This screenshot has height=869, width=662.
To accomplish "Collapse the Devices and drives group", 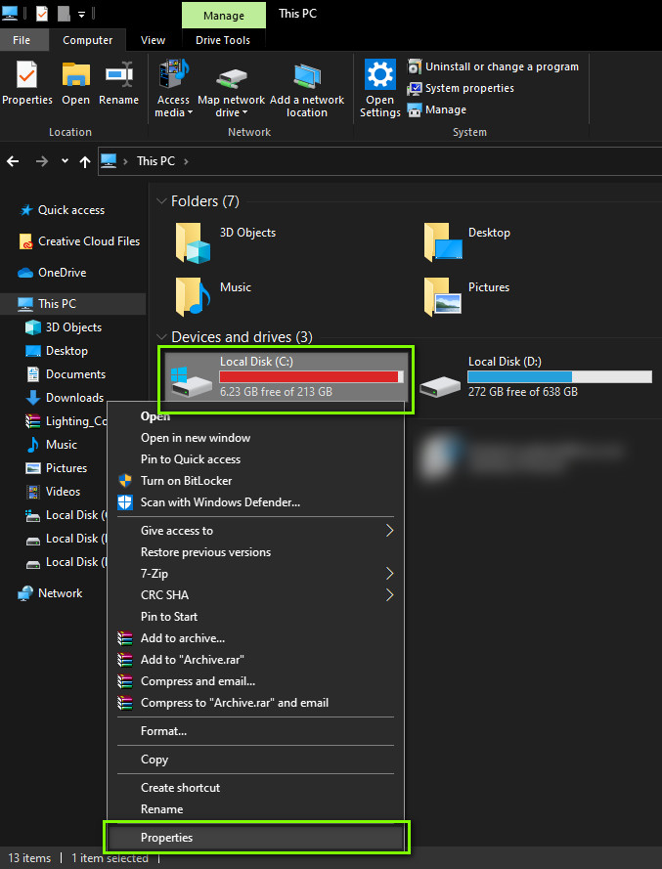I will point(162,337).
